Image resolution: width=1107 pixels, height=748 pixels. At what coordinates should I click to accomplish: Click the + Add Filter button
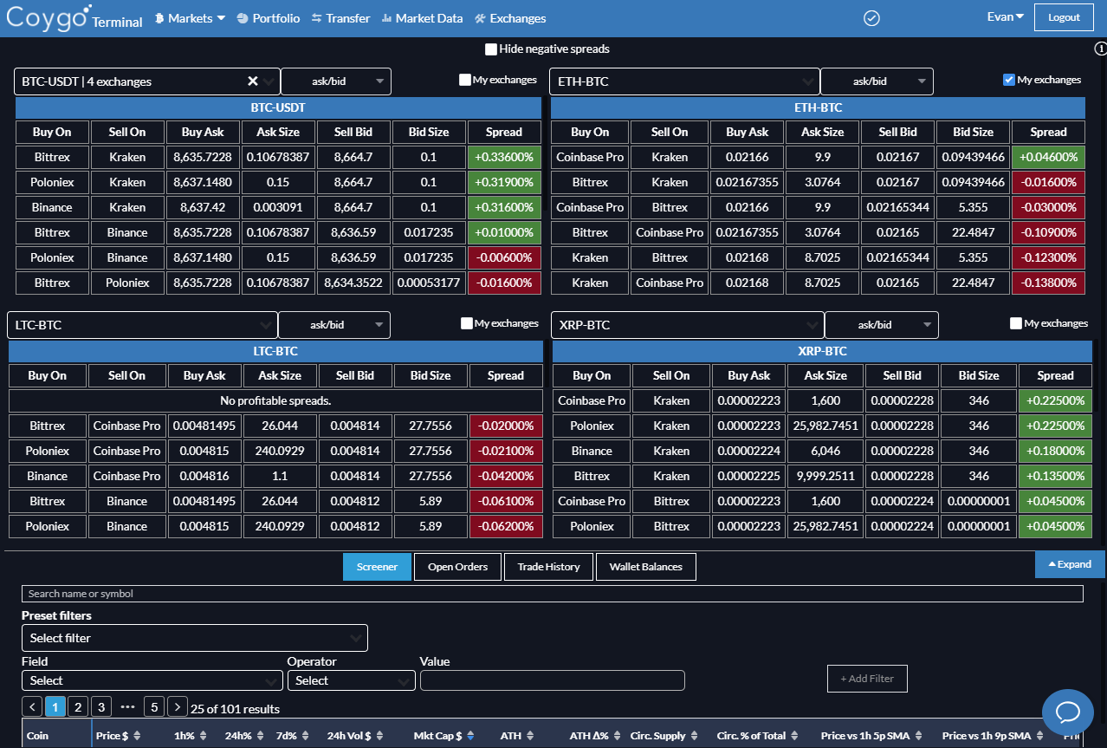(867, 679)
